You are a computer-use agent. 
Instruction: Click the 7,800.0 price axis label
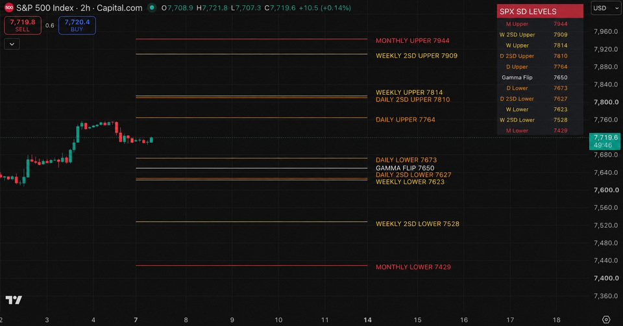(605, 102)
